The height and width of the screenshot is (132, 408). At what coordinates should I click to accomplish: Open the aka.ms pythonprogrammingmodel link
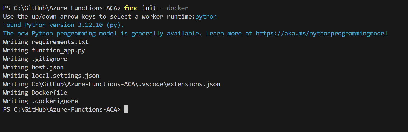(322, 34)
